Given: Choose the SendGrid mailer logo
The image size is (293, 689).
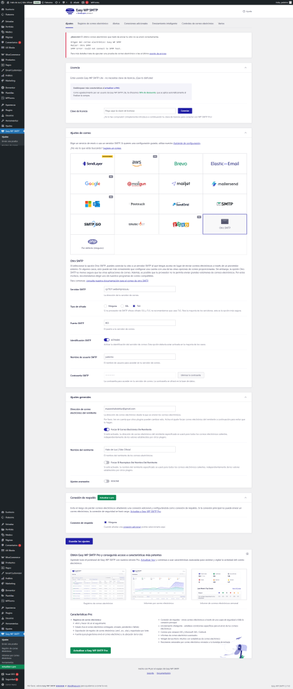Looking at the screenshot, I should 180,204.
